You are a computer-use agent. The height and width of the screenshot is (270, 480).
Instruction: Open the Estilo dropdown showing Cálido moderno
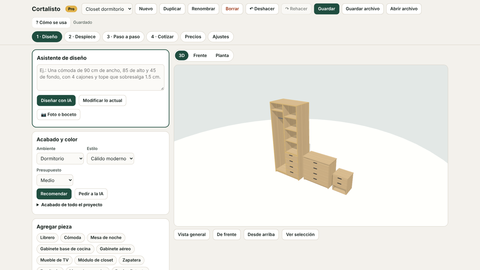(x=110, y=159)
